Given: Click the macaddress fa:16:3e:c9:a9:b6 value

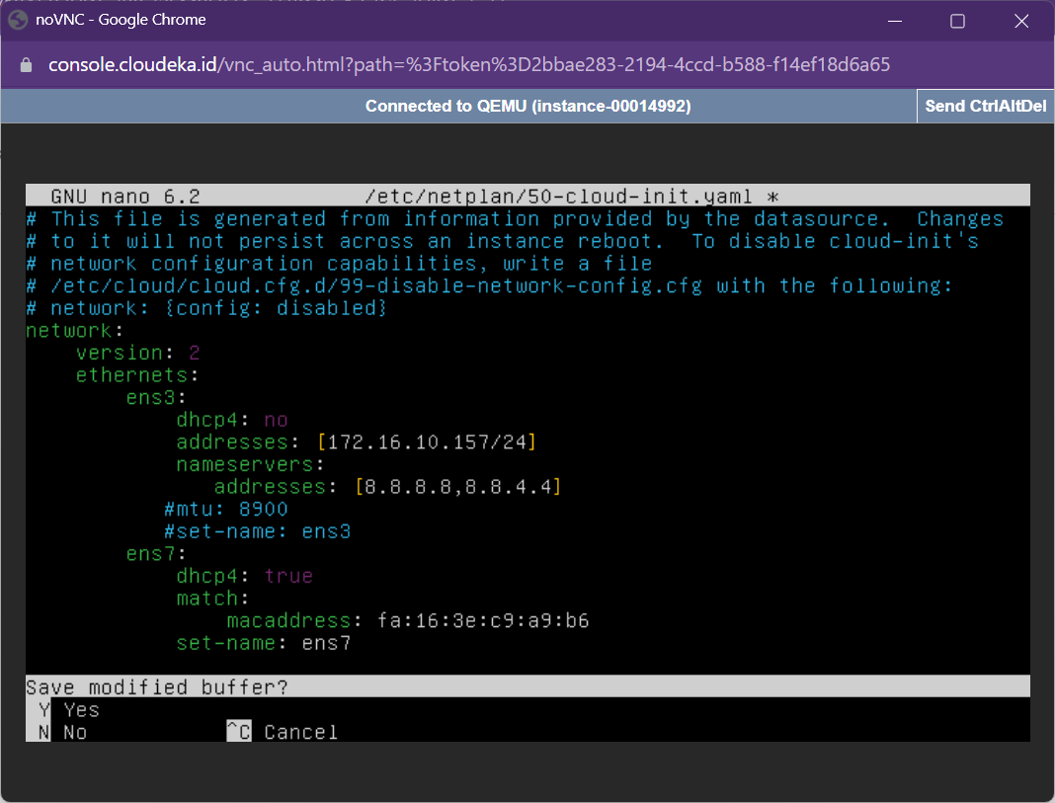Looking at the screenshot, I should tap(483, 620).
